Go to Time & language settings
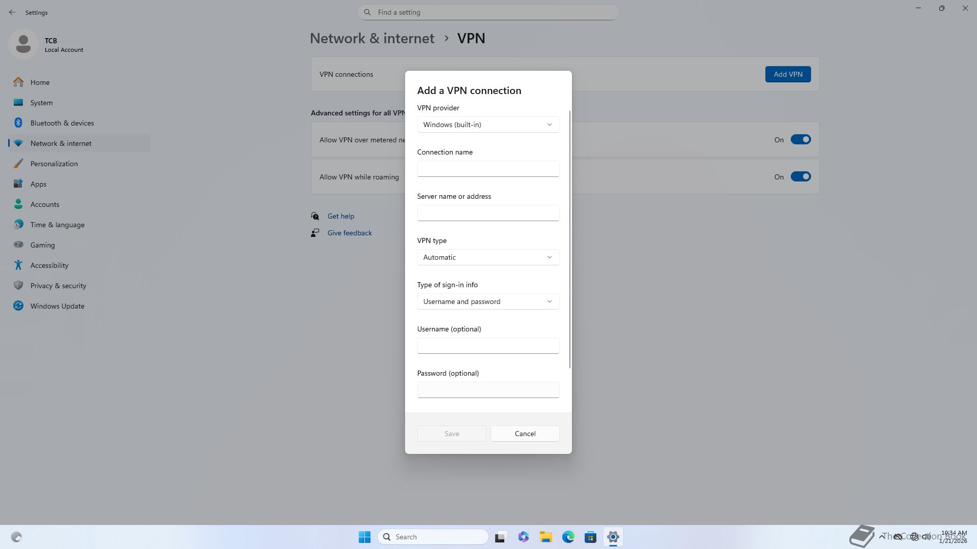This screenshot has width=977, height=549. tap(57, 225)
